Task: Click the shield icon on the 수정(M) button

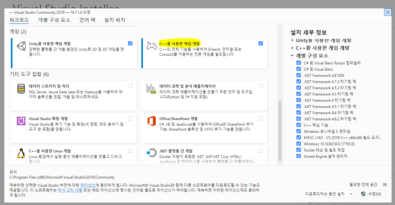Action: click(363, 194)
